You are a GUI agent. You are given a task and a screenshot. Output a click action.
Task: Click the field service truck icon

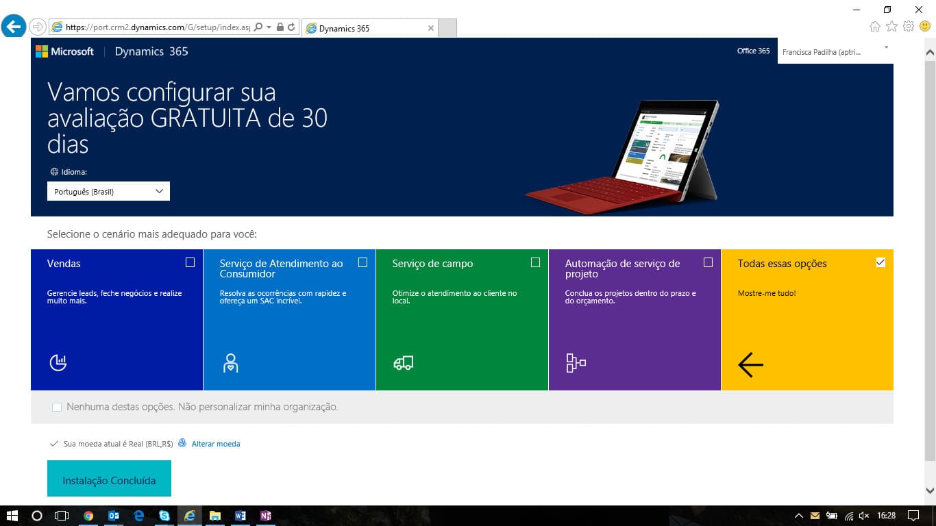pos(404,363)
